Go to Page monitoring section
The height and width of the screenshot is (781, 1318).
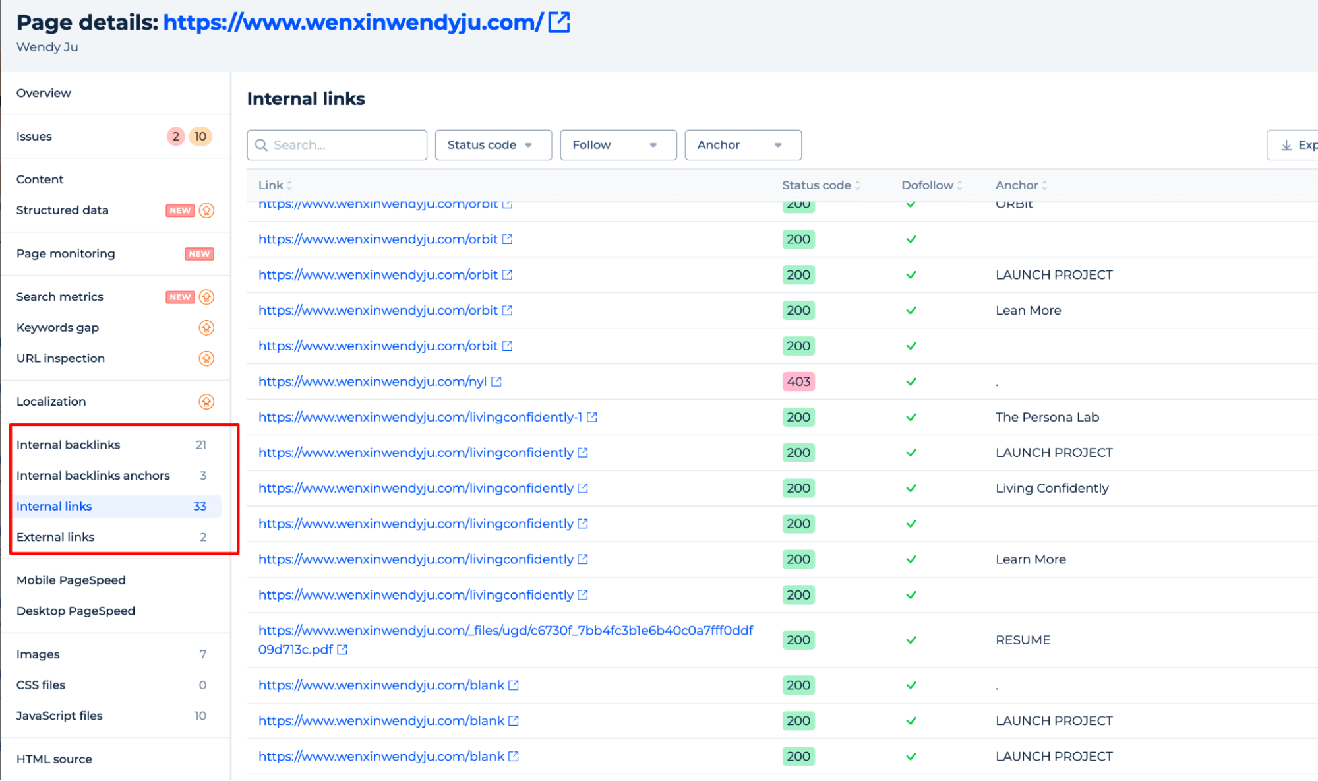pyautogui.click(x=66, y=254)
